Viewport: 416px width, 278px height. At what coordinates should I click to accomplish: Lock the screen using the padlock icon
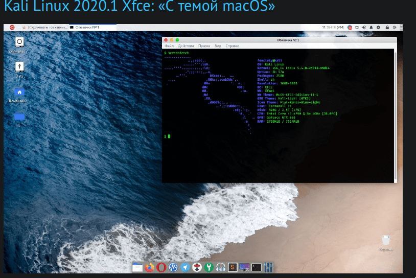point(387,27)
